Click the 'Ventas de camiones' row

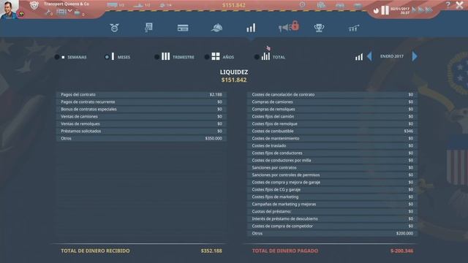click(x=141, y=117)
